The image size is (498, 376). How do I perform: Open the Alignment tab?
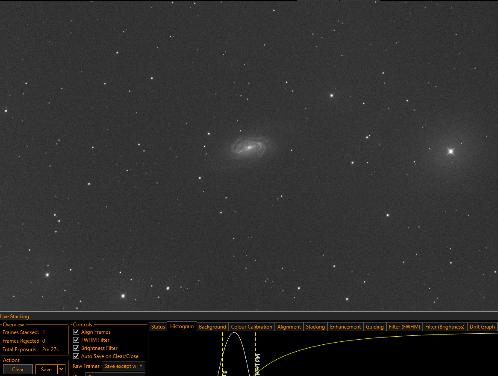pyautogui.click(x=289, y=326)
